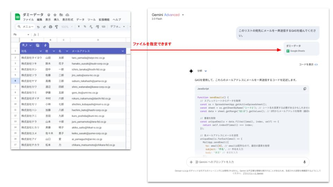333x187 pixels.
Task: Open the 表示形式 menu
Action: [68, 20]
